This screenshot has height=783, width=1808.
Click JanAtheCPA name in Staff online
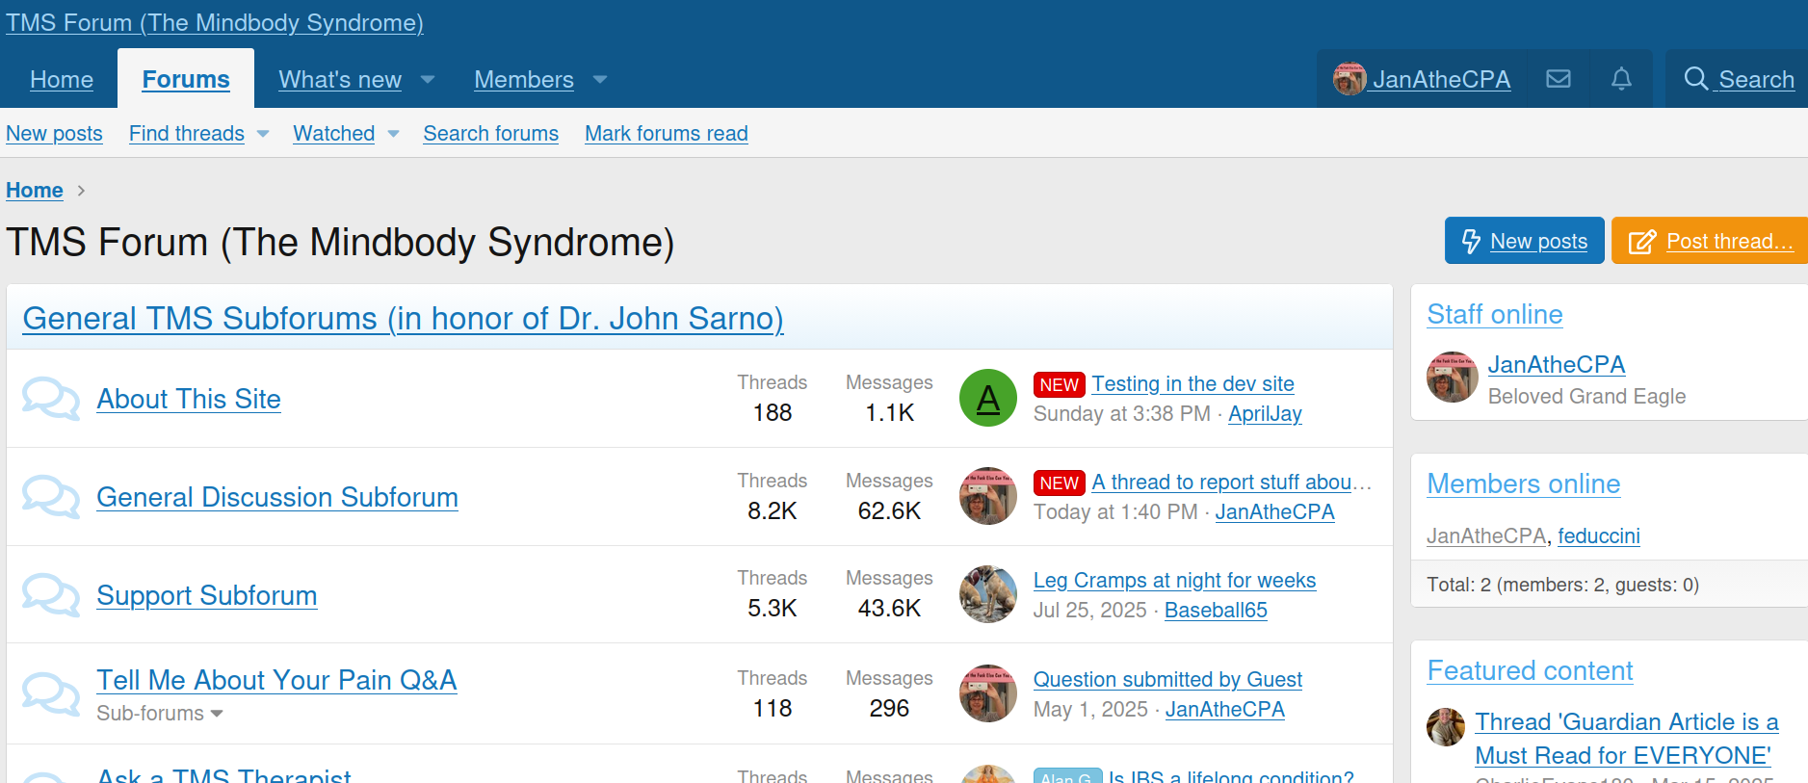click(x=1557, y=365)
